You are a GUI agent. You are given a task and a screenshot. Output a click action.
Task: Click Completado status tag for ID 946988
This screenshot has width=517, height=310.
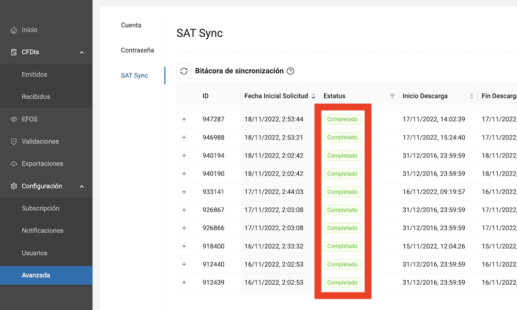pyautogui.click(x=342, y=137)
